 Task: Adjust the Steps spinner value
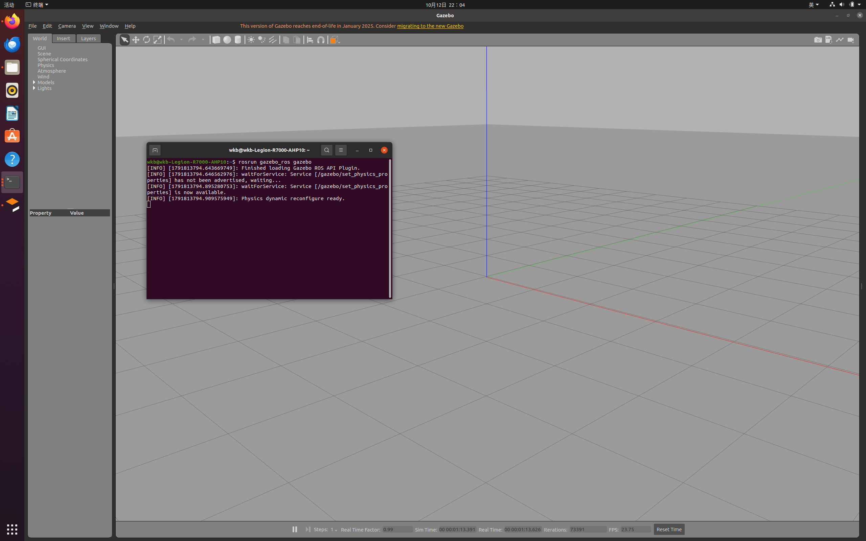tap(334, 530)
